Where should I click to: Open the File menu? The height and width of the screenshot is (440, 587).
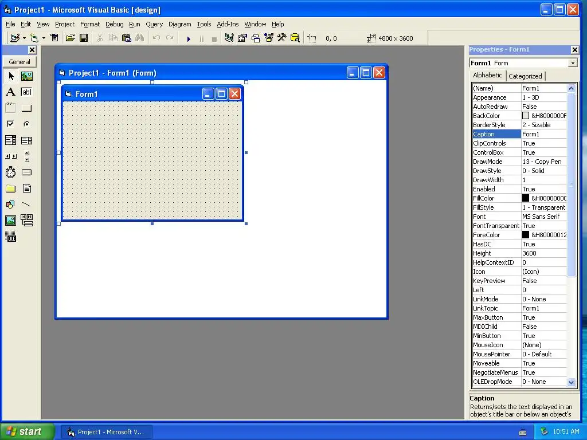point(10,24)
